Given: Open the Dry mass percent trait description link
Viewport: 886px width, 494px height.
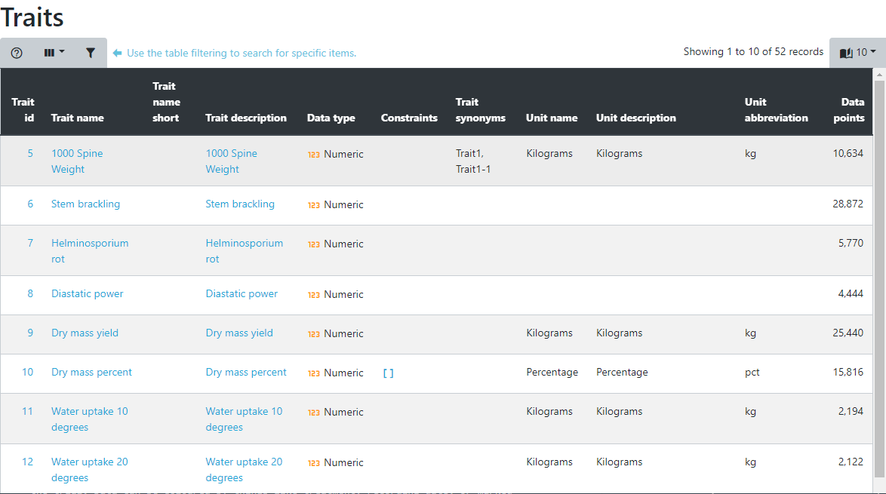Looking at the screenshot, I should coord(246,373).
